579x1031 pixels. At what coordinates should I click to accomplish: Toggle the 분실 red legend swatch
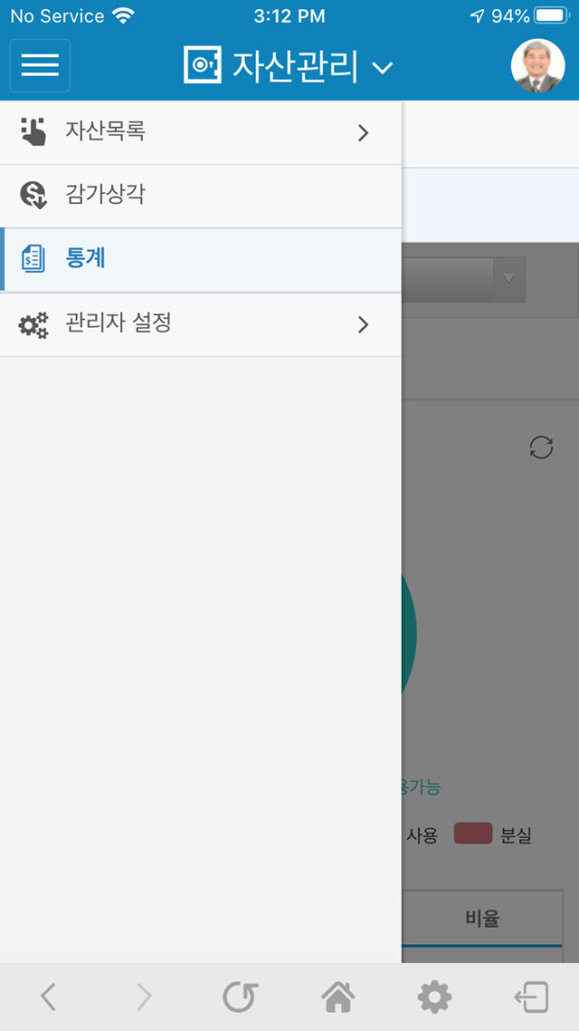472,834
